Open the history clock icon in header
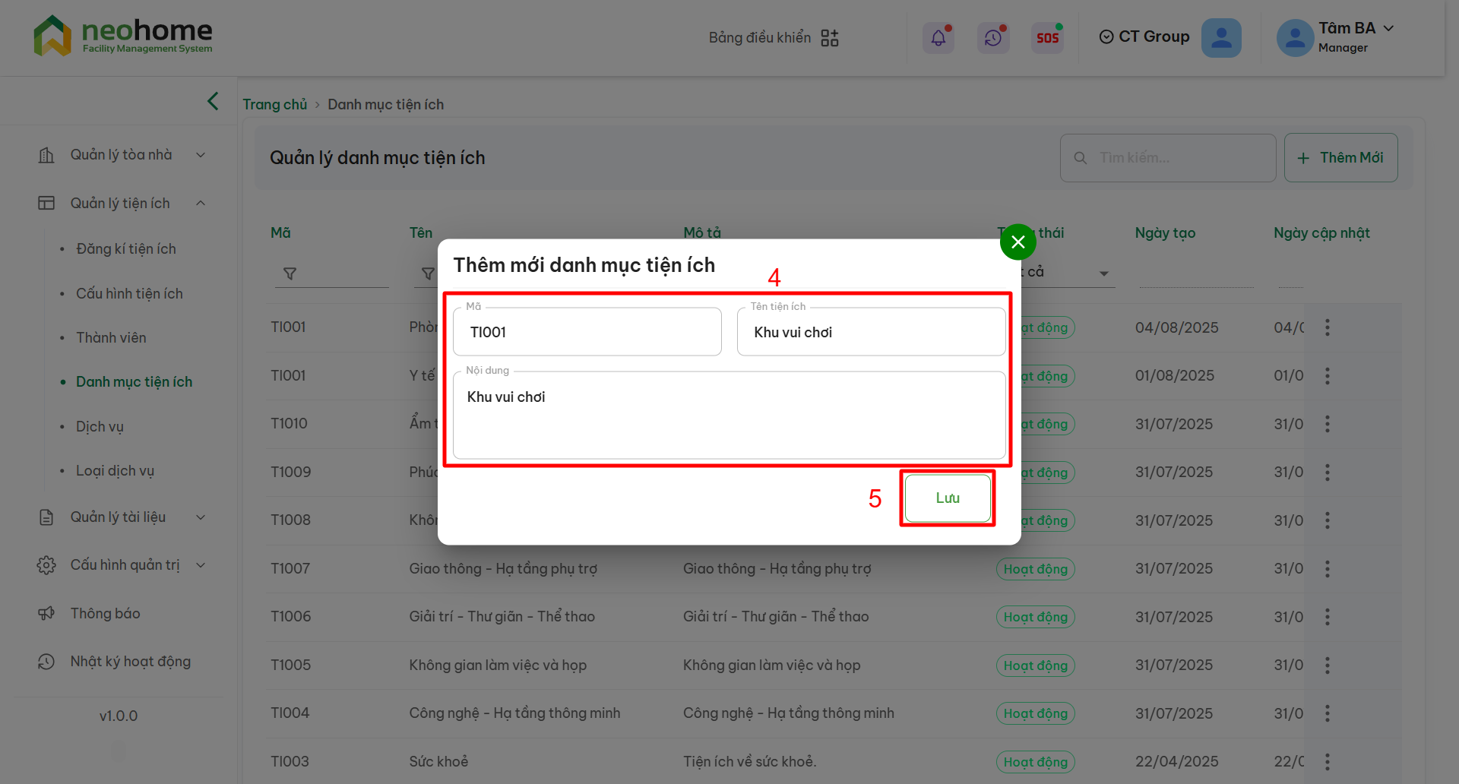This screenshot has width=1459, height=784. click(993, 38)
